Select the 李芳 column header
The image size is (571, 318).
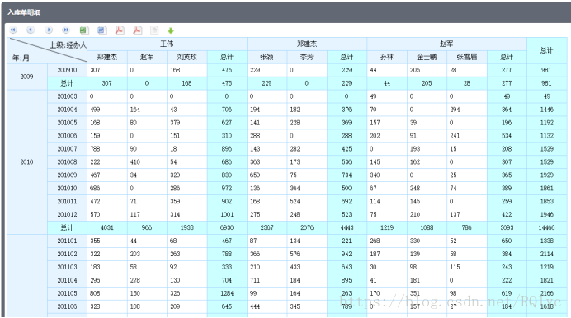[x=307, y=57]
